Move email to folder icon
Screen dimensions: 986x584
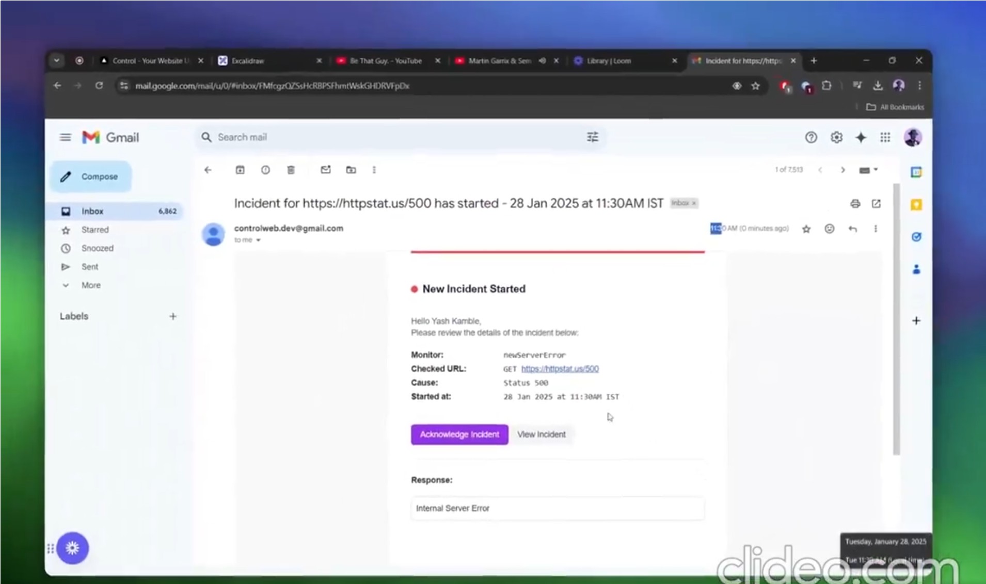coord(351,170)
